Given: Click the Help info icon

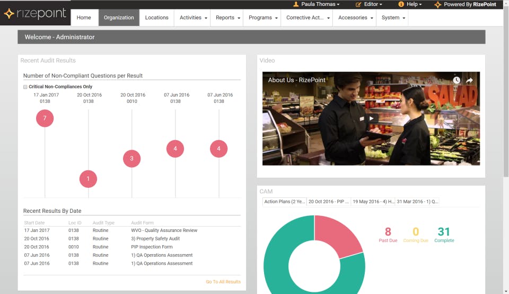Looking at the screenshot, I should pos(401,4).
